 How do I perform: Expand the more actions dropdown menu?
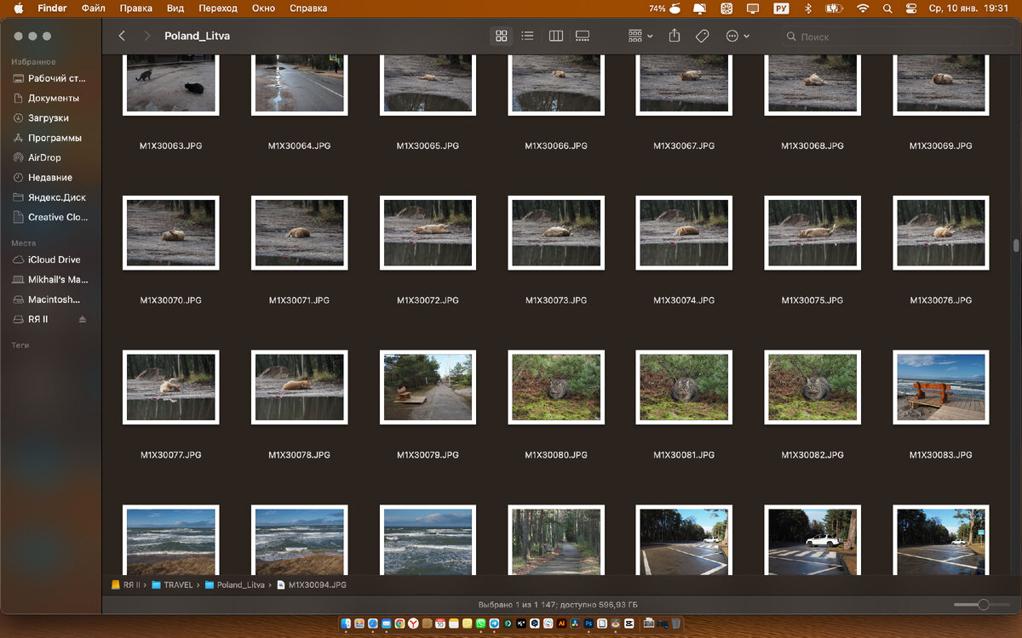coord(738,36)
